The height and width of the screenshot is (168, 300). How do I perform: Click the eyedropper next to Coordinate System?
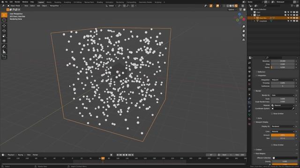click(293, 109)
